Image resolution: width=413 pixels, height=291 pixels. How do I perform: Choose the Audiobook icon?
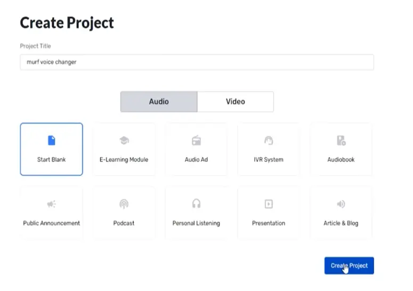click(341, 140)
